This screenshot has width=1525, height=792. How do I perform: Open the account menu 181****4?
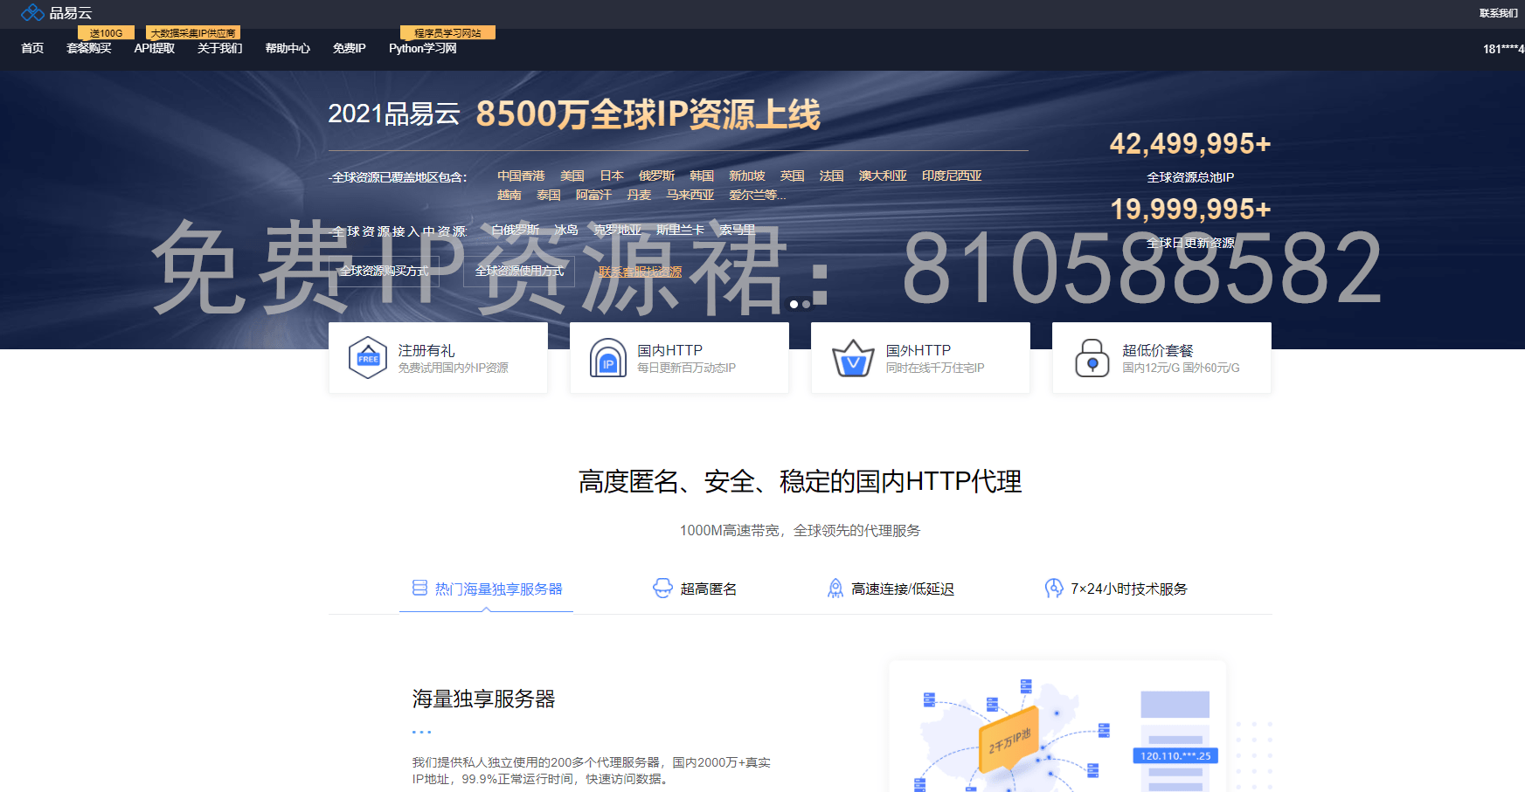click(x=1503, y=49)
